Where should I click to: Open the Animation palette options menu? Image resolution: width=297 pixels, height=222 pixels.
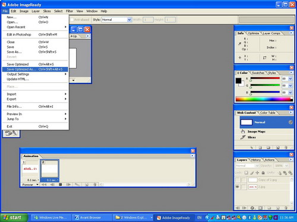(x=192, y=156)
